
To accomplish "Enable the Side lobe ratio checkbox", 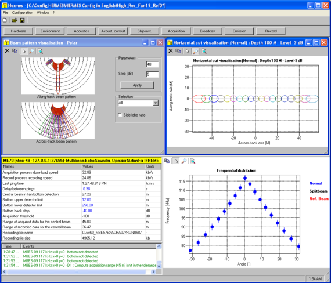I will (x=120, y=115).
